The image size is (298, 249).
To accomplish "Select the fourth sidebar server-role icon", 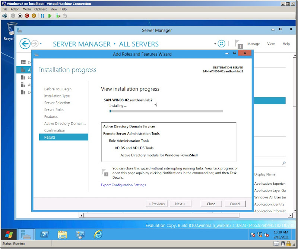I will coord(23,85).
